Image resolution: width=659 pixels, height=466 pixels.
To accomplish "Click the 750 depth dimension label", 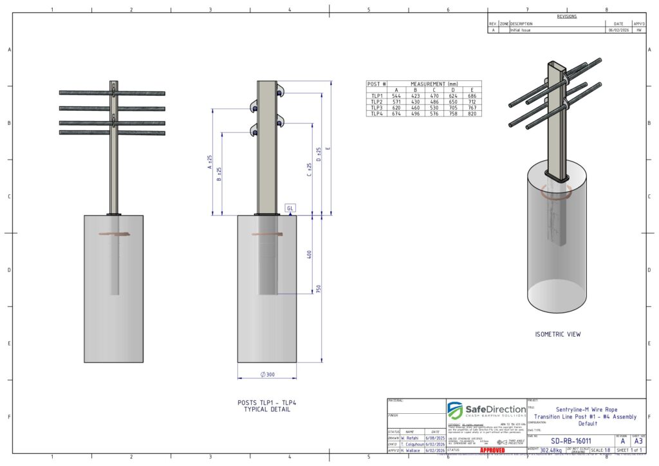I will coord(317,290).
